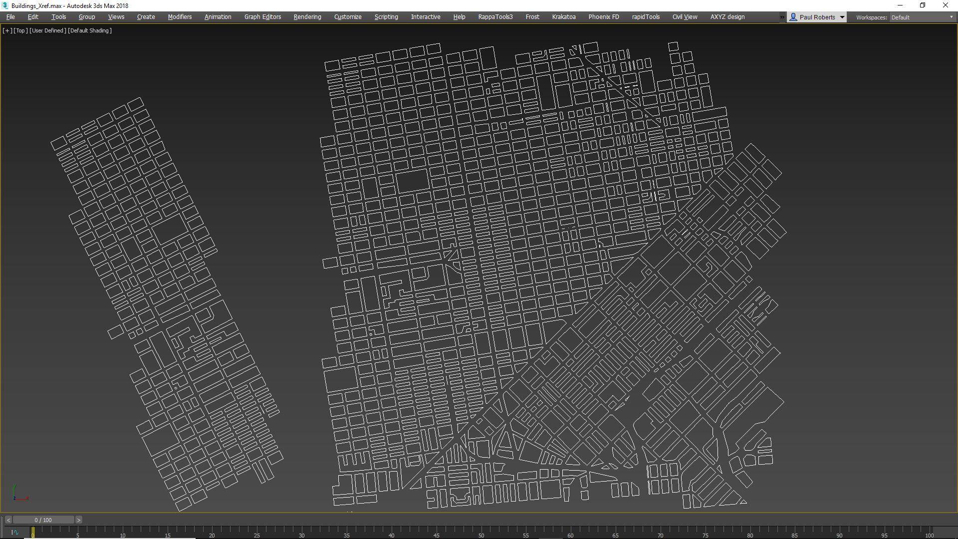Open the Graph Editors menu
This screenshot has width=958, height=539.
tap(262, 16)
